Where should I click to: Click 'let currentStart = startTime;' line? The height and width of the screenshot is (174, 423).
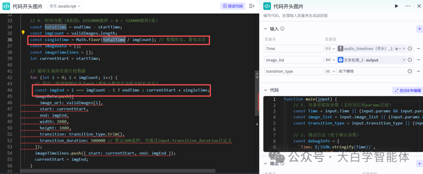(65, 58)
